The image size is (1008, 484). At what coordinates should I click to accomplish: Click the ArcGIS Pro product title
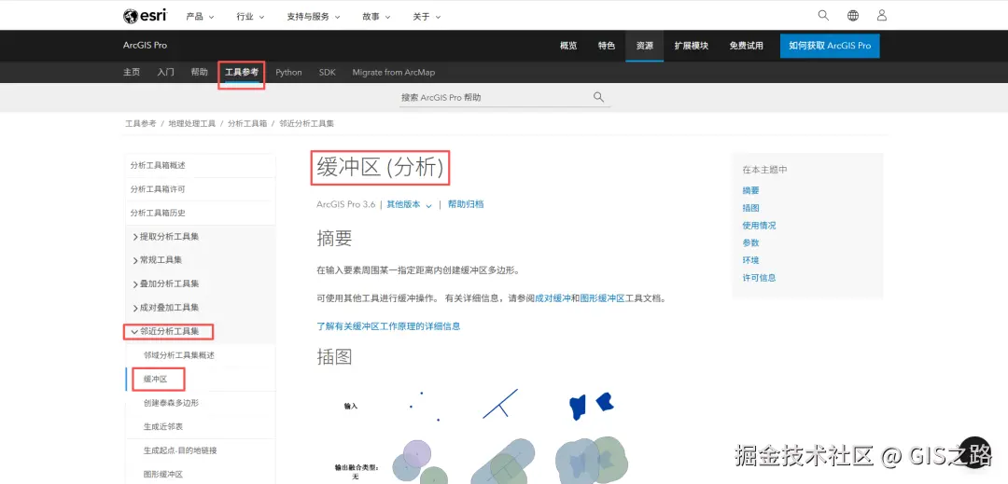point(145,46)
